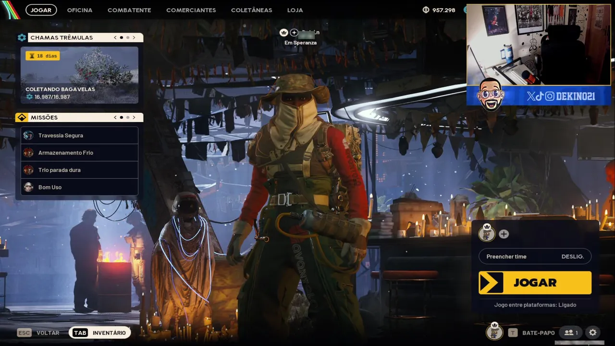Open BATE-PAPO chat
The width and height of the screenshot is (615, 346).
[538, 333]
